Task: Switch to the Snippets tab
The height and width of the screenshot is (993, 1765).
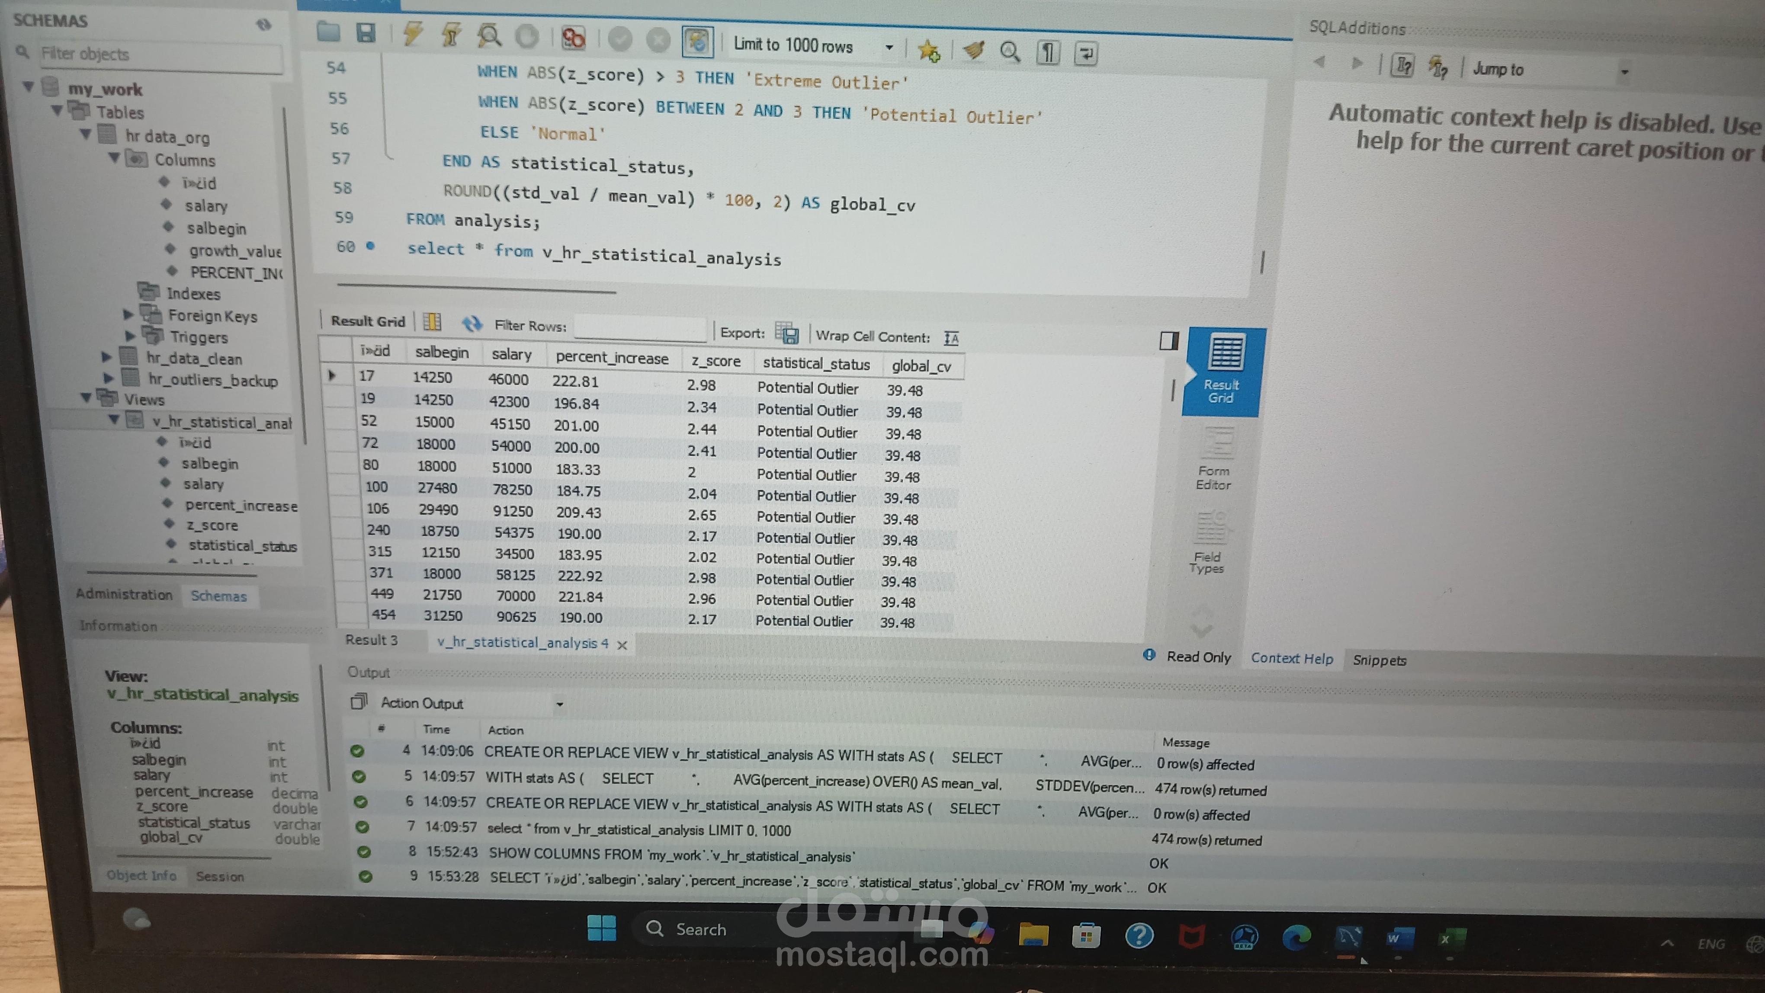Action: point(1379,660)
